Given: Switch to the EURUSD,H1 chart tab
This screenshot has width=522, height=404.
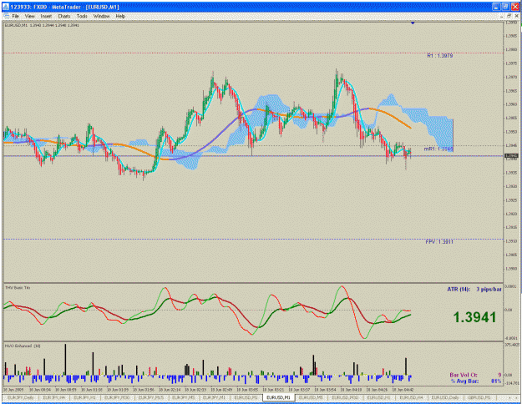Looking at the screenshot, I should (379, 397).
